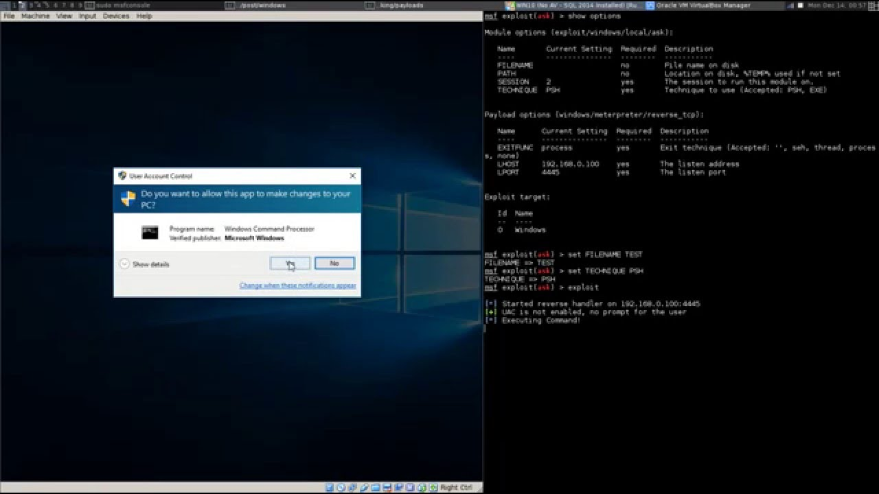879x494 pixels.
Task: Click the LHOST 192.168.0.100 row in terminal
Action: [618, 164]
